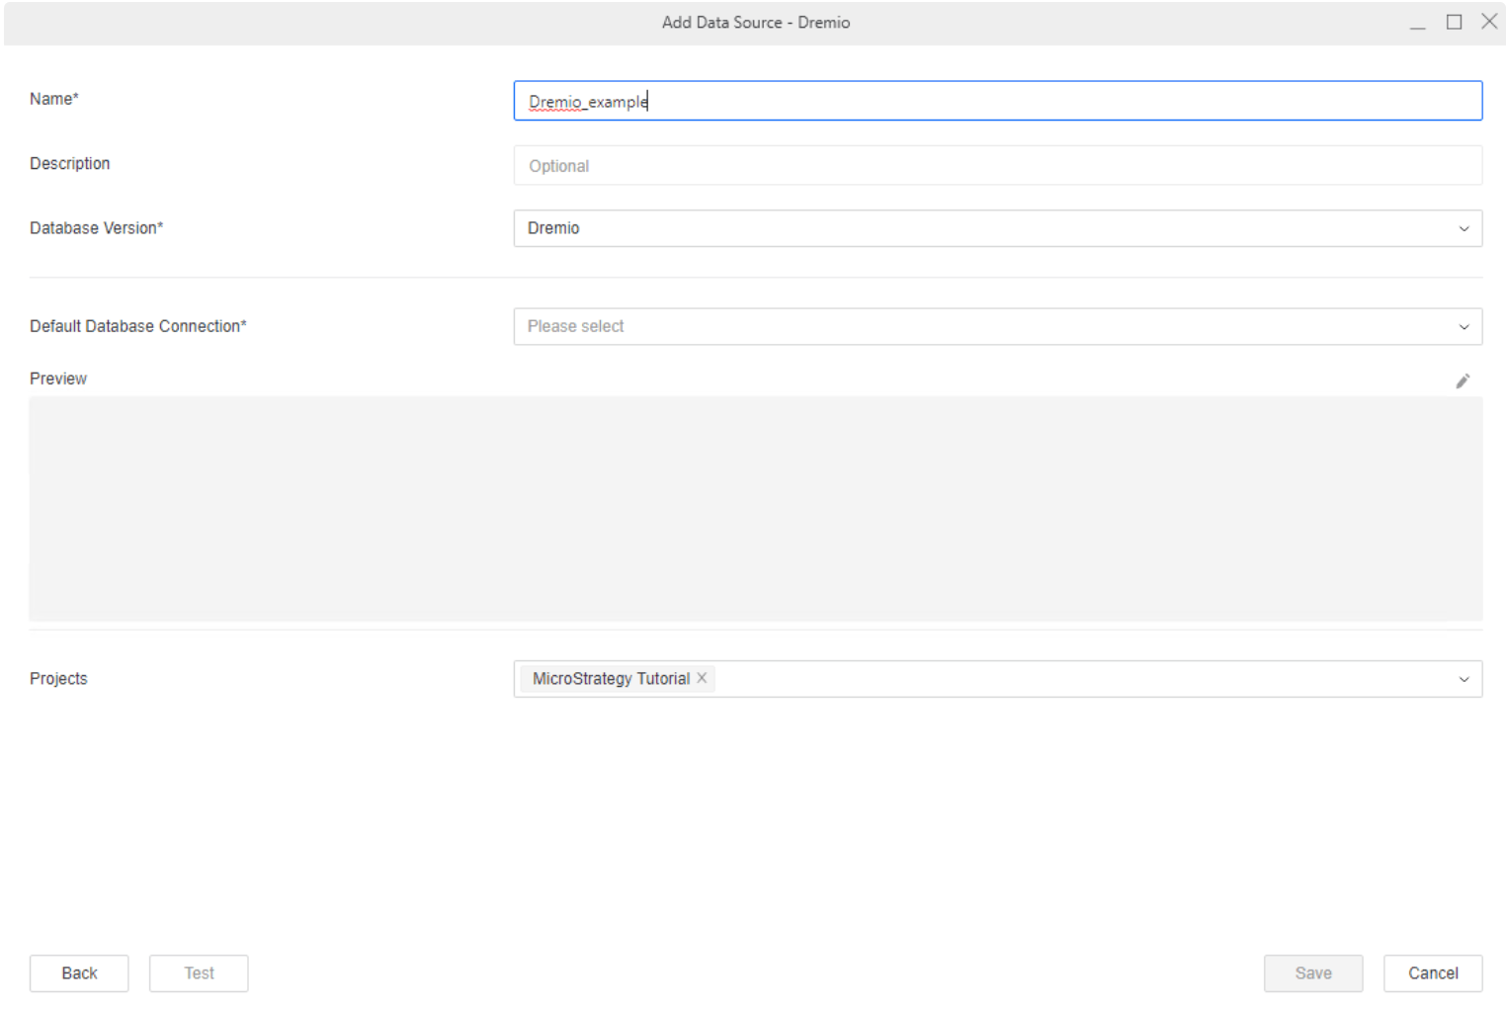Click the pencil edit icon above Preview
The width and height of the screenshot is (1506, 1014).
(1463, 380)
